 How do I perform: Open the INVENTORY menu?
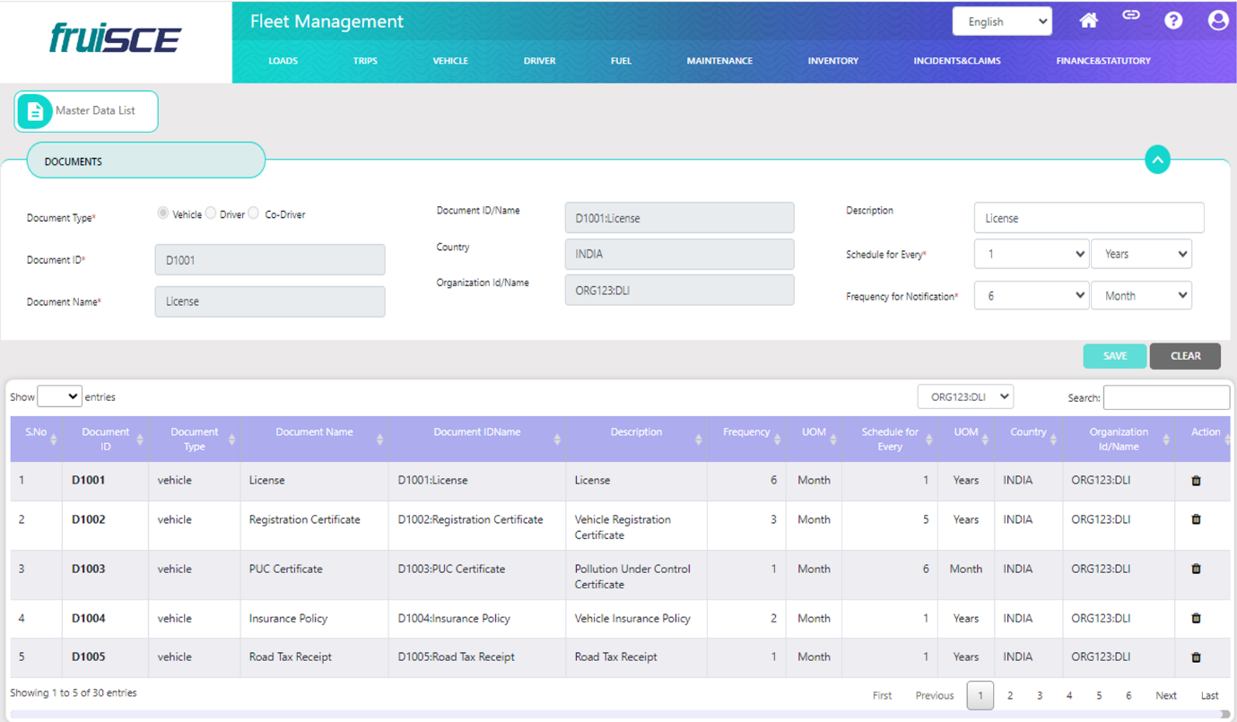click(832, 61)
